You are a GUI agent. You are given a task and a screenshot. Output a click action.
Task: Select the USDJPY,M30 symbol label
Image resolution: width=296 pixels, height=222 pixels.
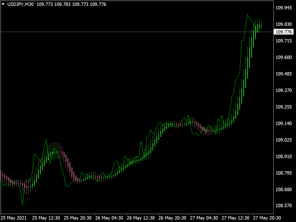[x=20, y=4]
